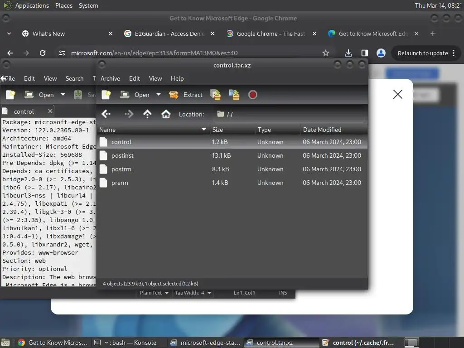Go forward with archive manager forward arrow
Viewport: 464px width, 348px height.
[129, 114]
